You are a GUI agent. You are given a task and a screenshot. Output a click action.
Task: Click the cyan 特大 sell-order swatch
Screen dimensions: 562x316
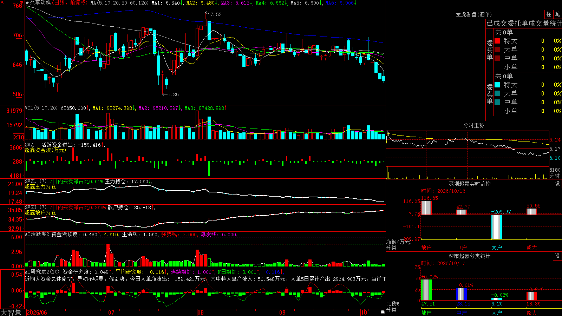point(497,85)
